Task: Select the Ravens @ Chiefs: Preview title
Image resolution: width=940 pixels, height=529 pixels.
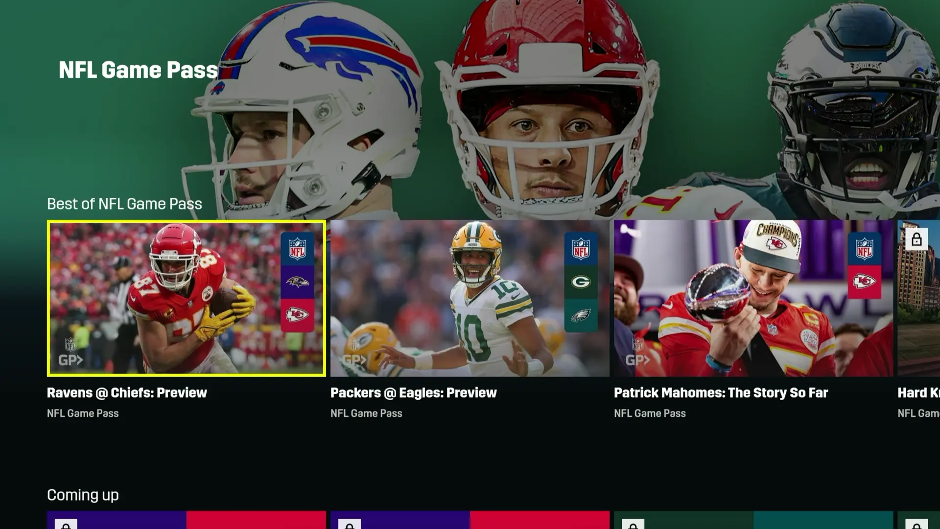Action: [x=127, y=393]
